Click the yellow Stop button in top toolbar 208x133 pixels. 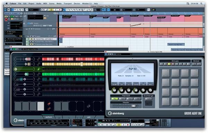point(51,10)
